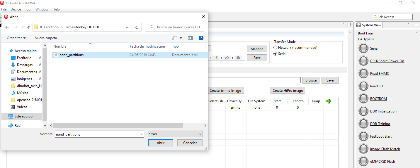Toggle the preview pane icon

pos(191,38)
